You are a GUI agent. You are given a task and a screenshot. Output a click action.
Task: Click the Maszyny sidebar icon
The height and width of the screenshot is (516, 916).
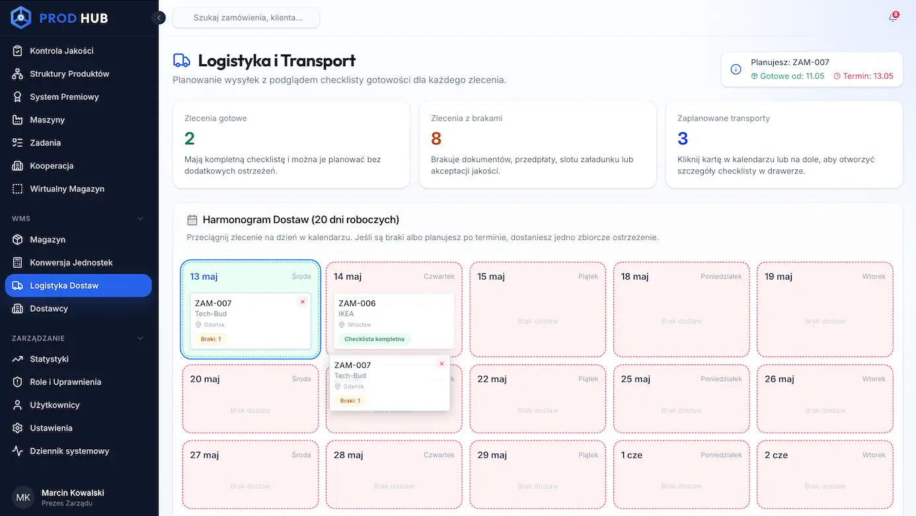(x=18, y=120)
